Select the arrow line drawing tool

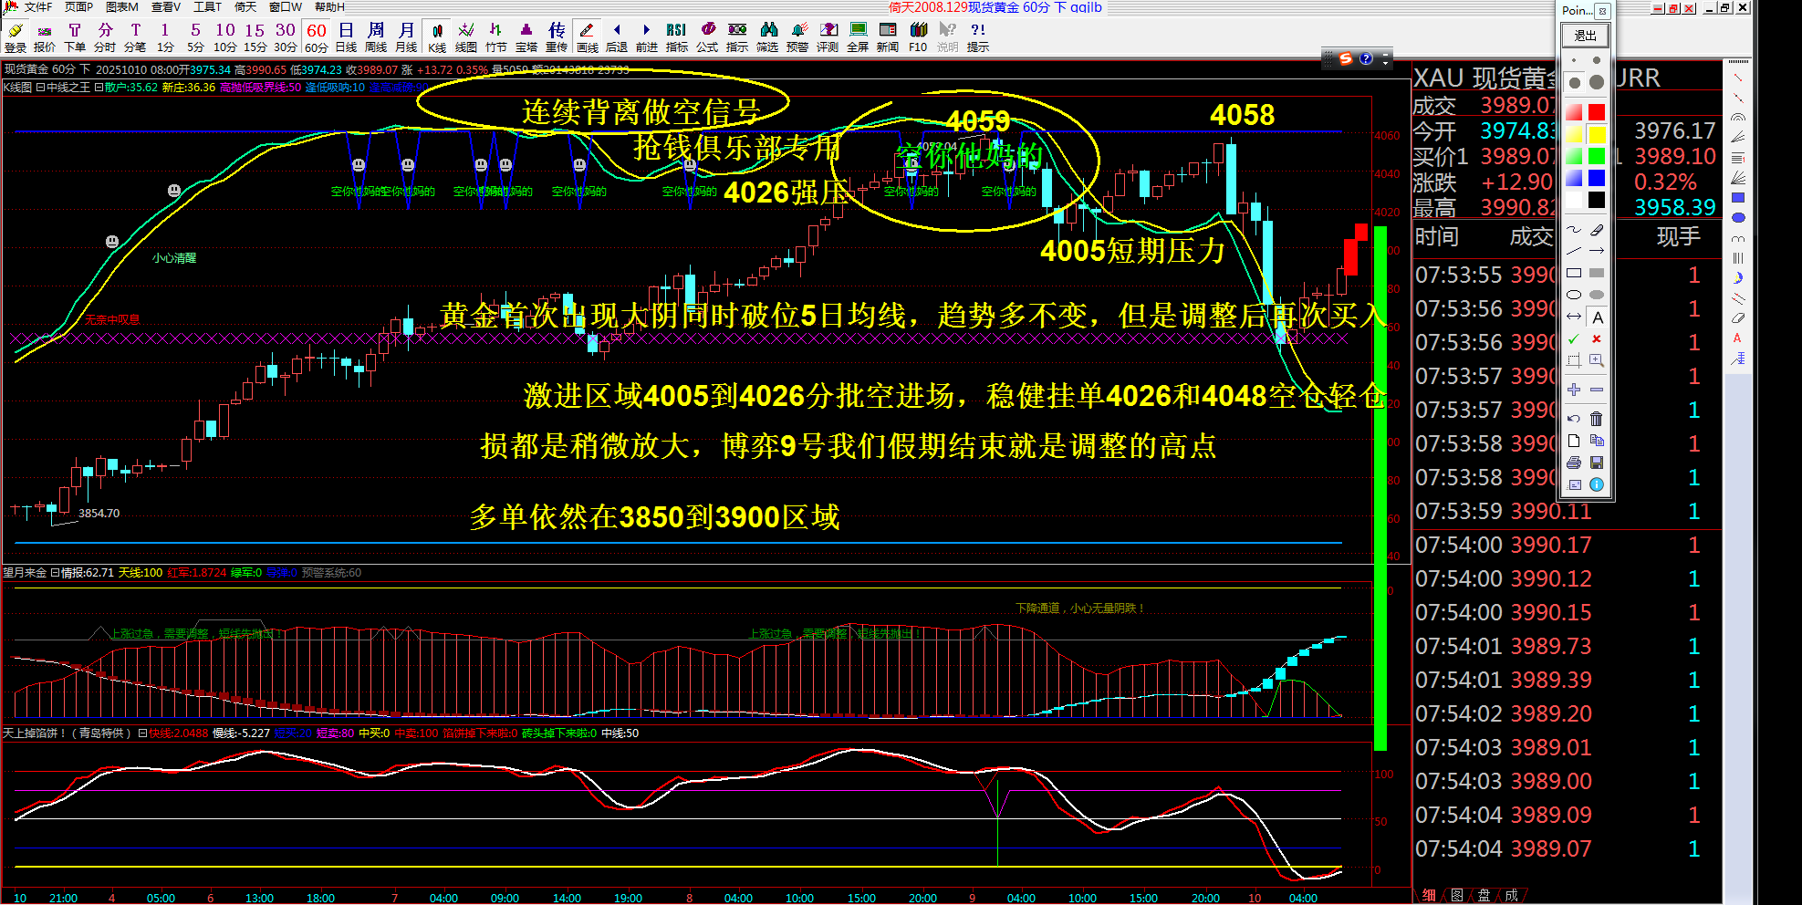click(1596, 251)
